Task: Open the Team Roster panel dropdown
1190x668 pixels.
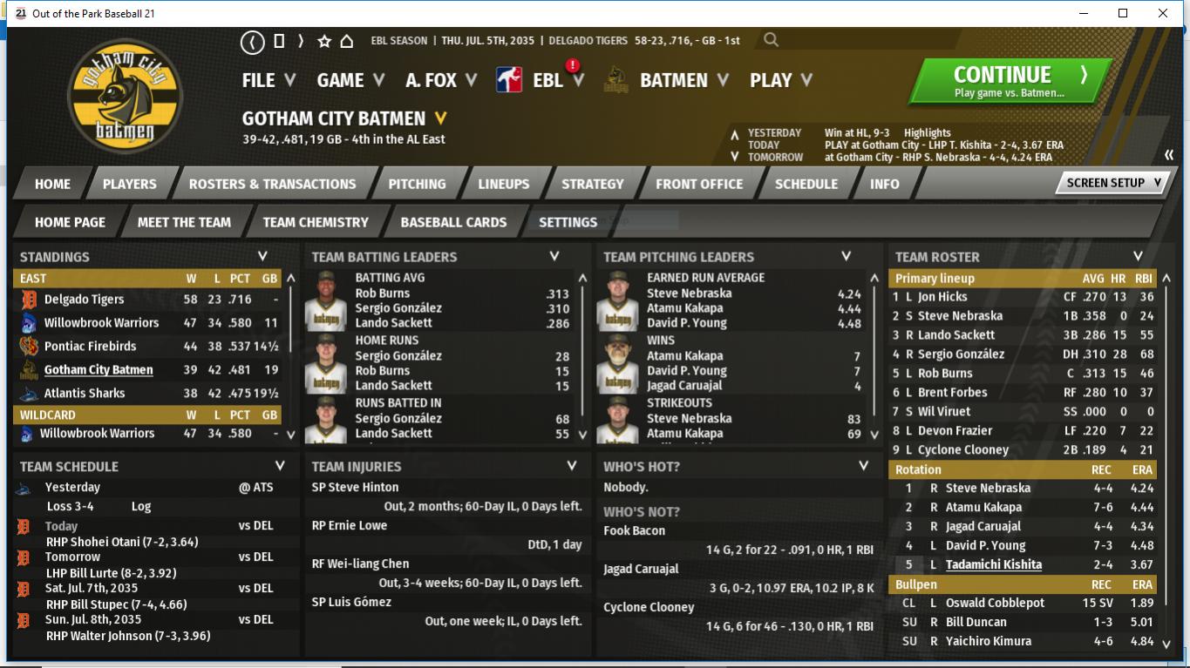Action: pyautogui.click(x=1138, y=256)
